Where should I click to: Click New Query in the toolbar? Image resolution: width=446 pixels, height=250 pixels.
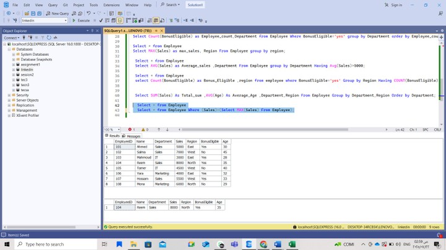[x=58, y=13]
